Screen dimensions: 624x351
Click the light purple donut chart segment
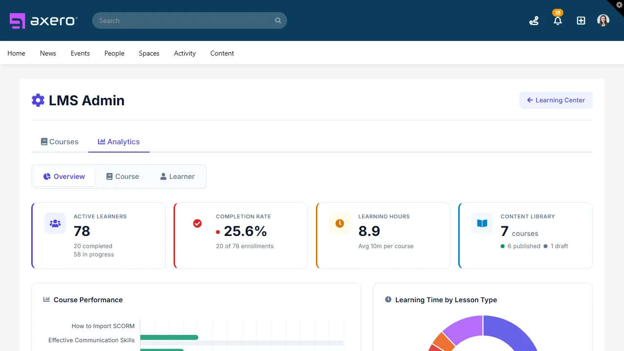pyautogui.click(x=464, y=328)
